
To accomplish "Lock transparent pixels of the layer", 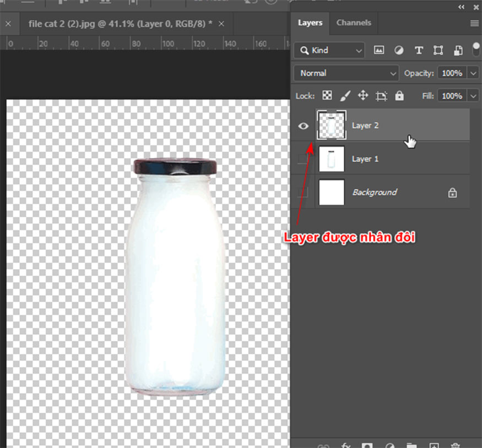I will 327,96.
